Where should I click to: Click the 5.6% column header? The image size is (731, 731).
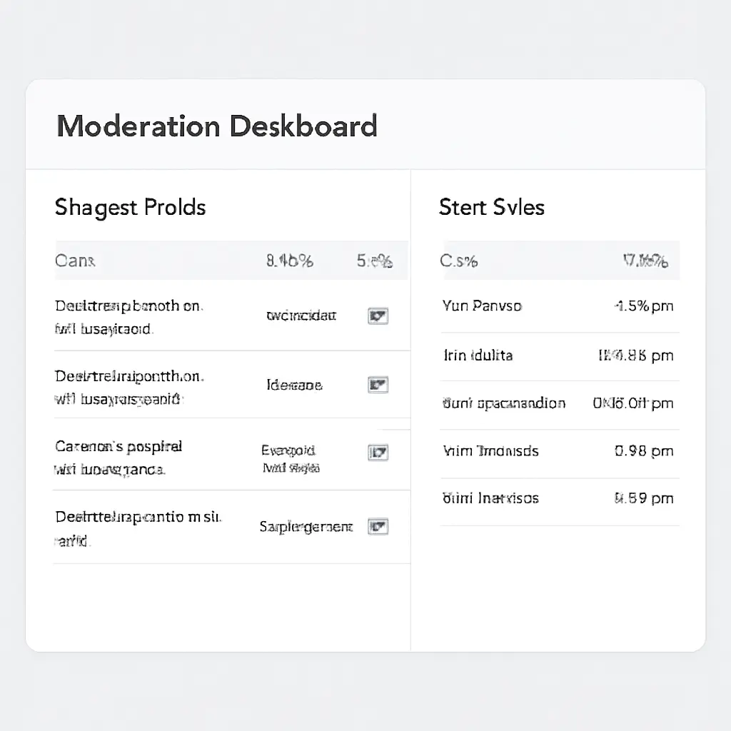pos(374,261)
